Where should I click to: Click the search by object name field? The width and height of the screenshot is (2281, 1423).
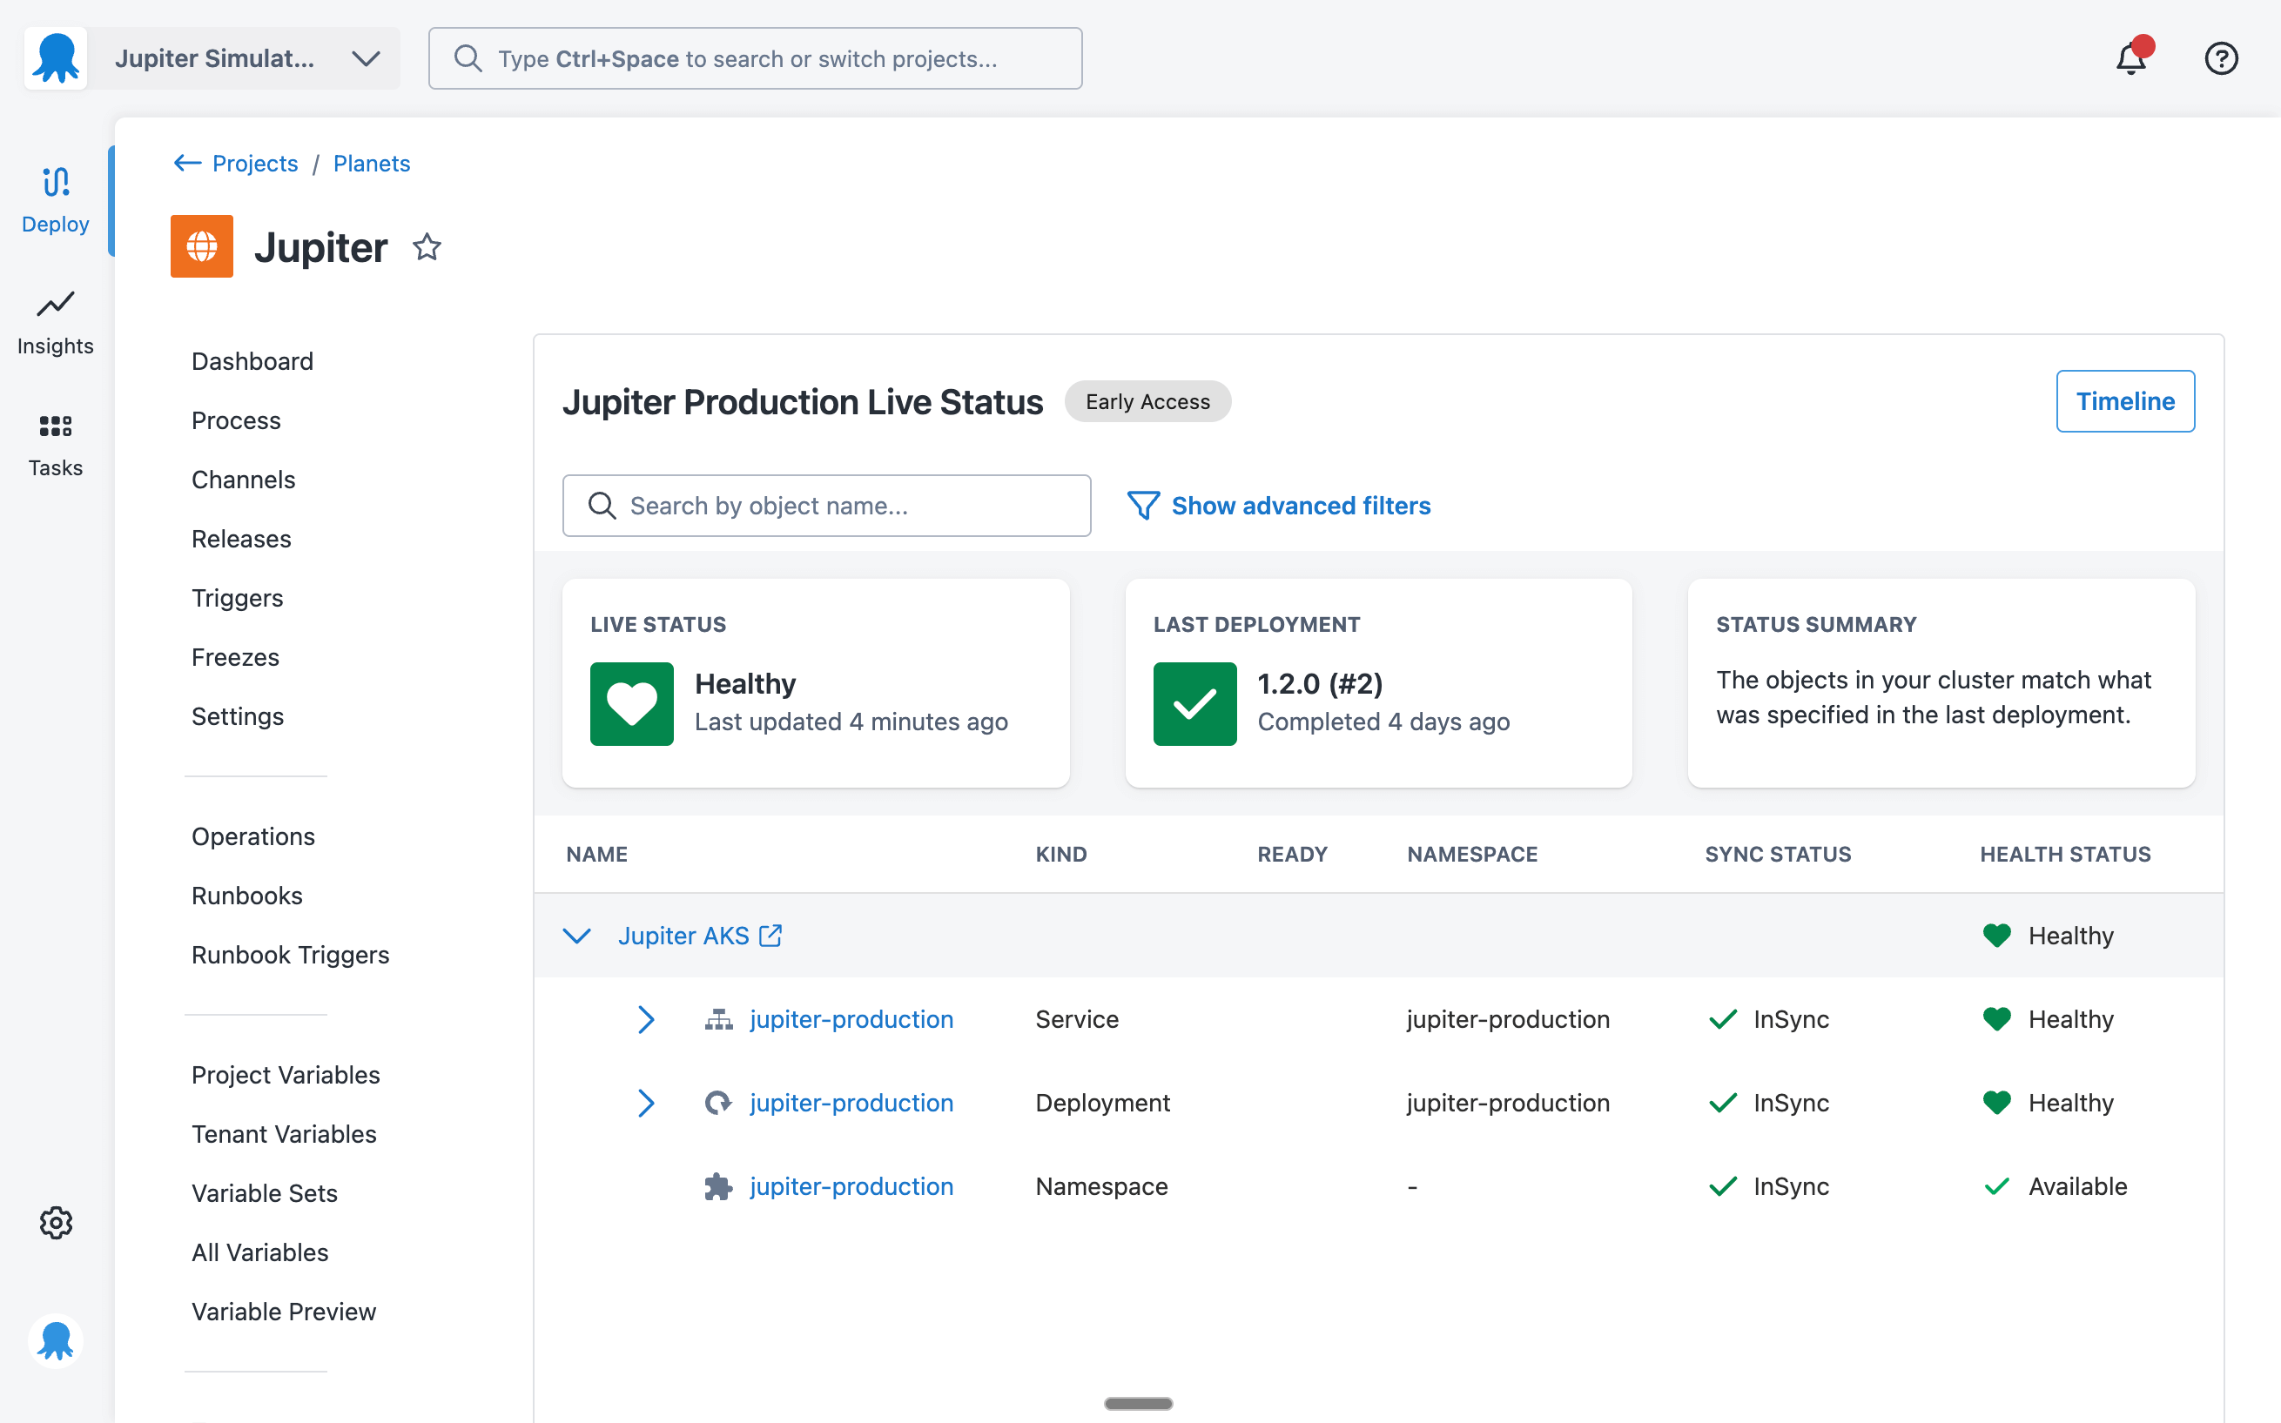(x=825, y=506)
